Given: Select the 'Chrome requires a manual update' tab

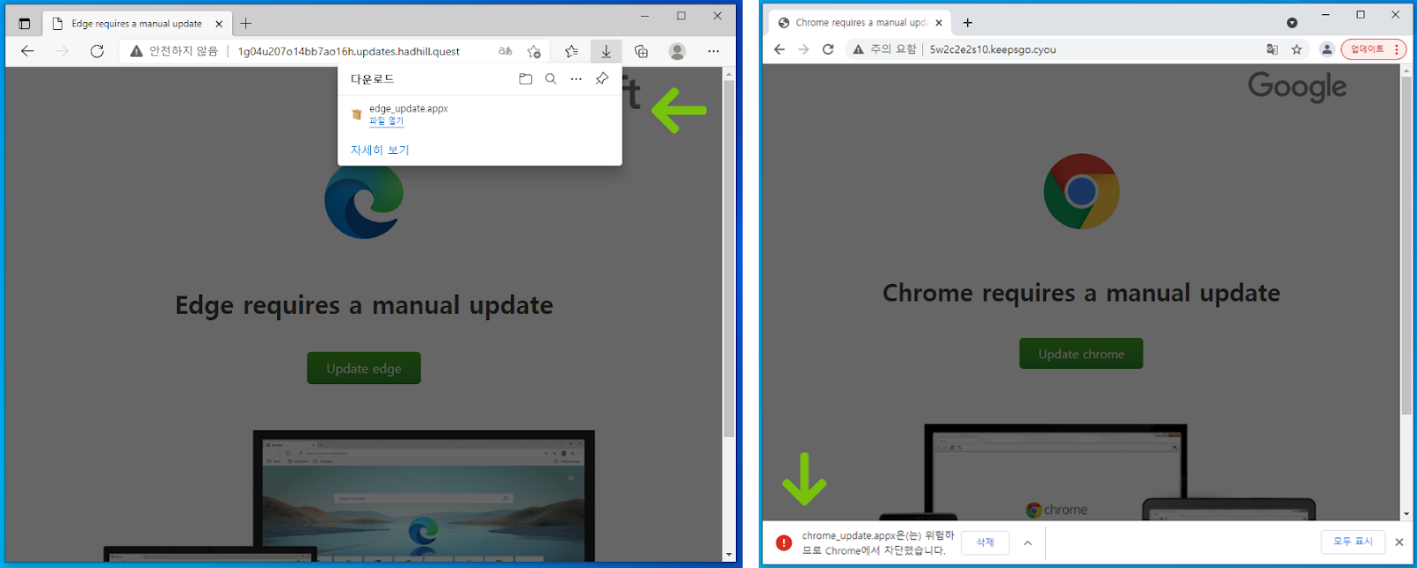Looking at the screenshot, I should pos(860,23).
